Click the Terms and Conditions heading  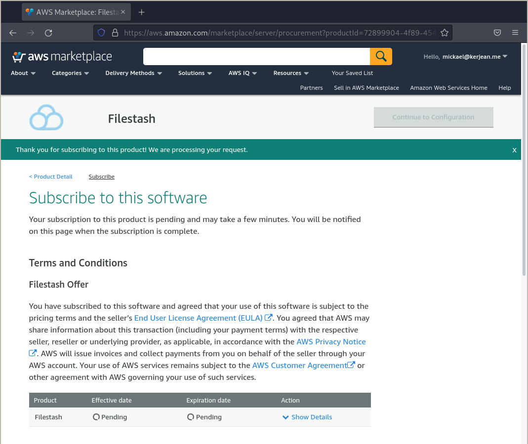coord(78,262)
